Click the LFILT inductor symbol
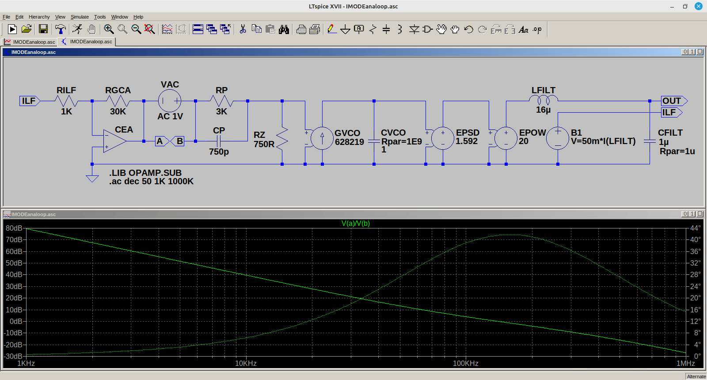This screenshot has height=380, width=707. [544, 100]
